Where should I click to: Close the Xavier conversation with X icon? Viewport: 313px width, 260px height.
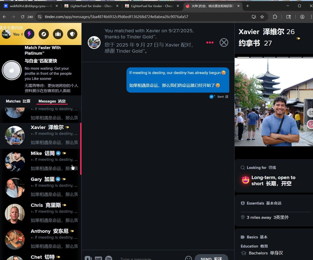point(224,42)
